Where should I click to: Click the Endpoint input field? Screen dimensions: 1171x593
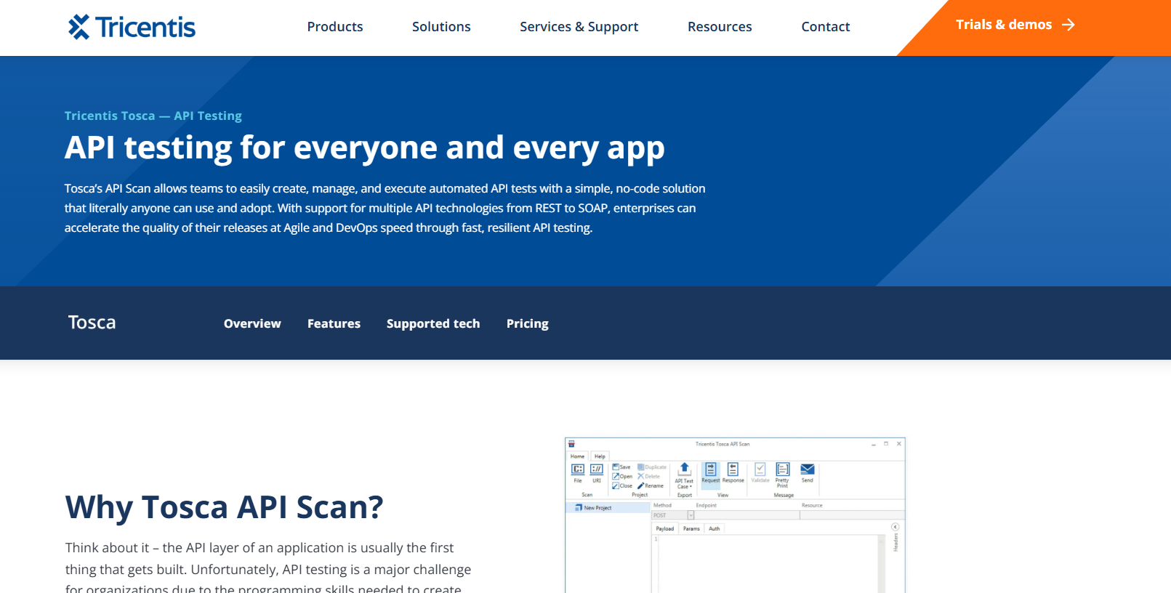tap(747, 515)
